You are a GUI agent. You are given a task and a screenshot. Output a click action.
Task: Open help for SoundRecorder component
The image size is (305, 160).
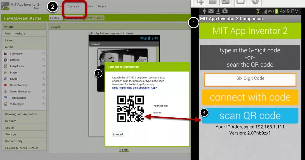[44, 85]
